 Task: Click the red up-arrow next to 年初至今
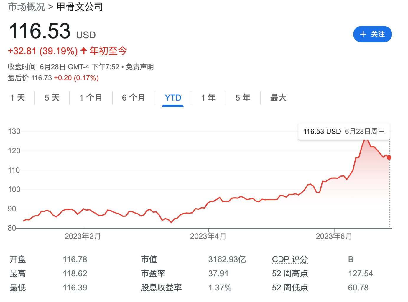83,51
